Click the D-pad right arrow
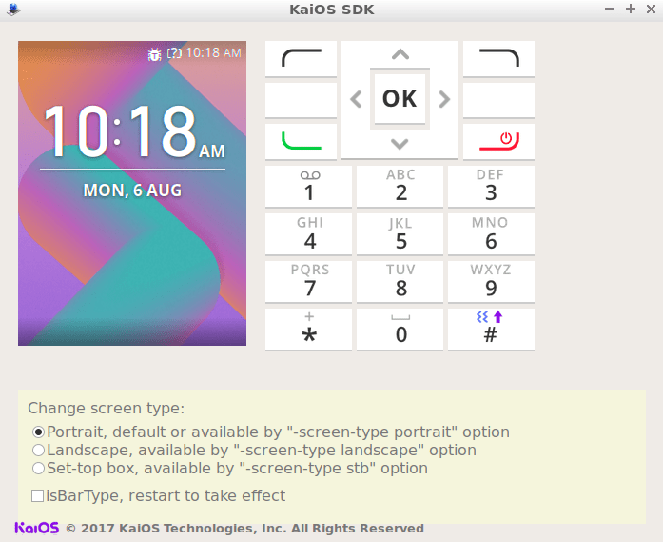The image size is (663, 542). click(x=444, y=99)
